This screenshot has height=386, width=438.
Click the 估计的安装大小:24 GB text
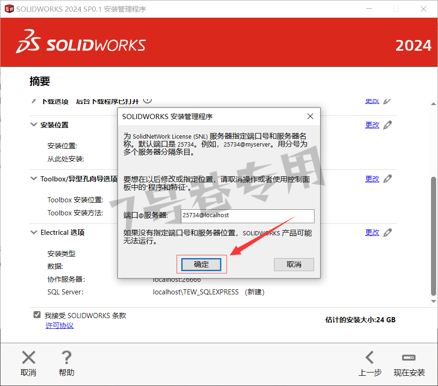coord(360,319)
